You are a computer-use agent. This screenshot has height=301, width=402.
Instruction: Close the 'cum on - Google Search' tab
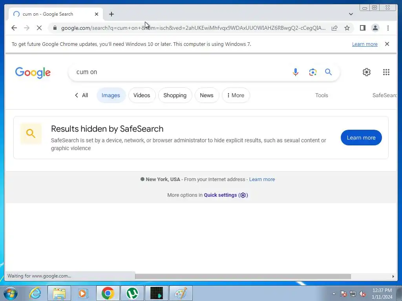(97, 14)
